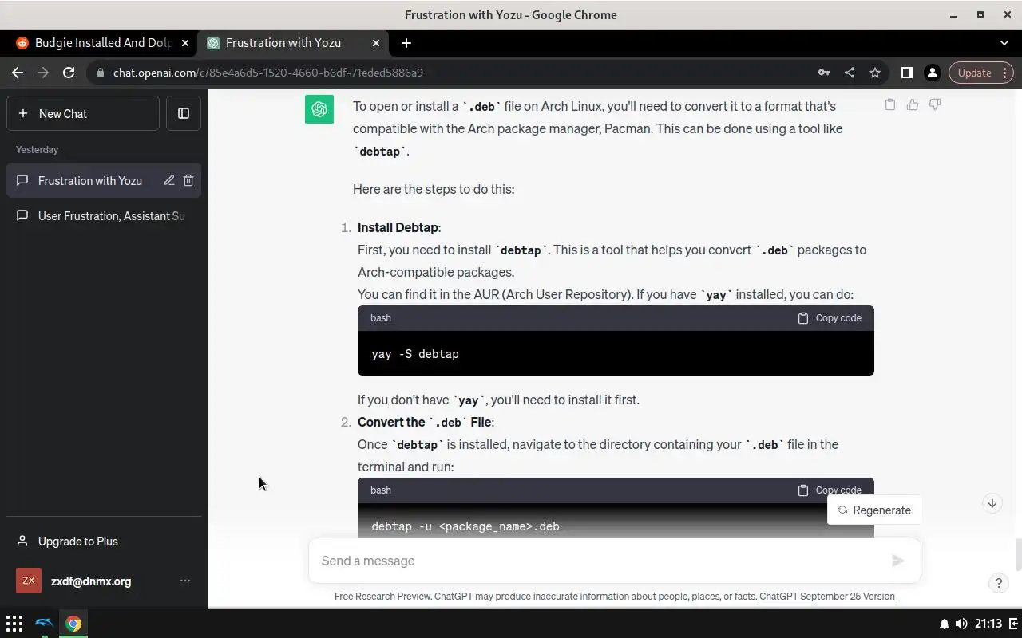Copy the assistant response with clipboard icon

[x=890, y=104]
